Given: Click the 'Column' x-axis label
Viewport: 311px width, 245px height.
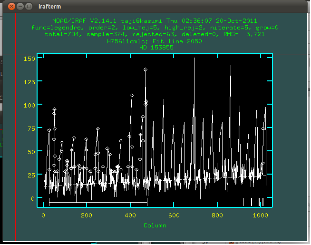Looking at the screenshot, I should coord(155,225).
